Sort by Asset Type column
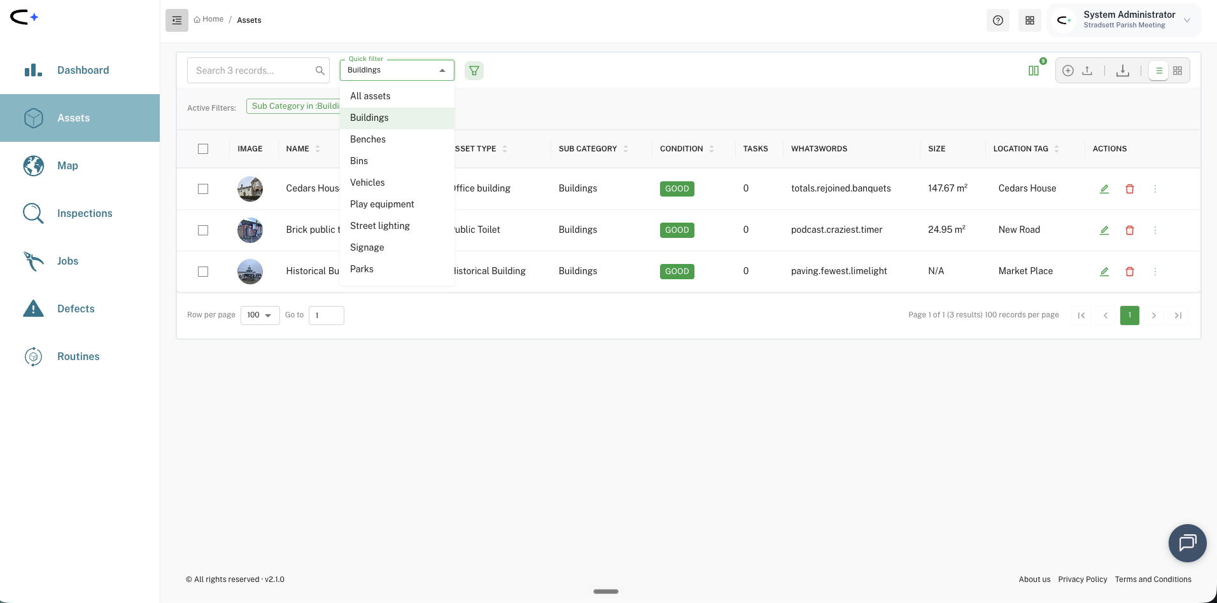Viewport: 1217px width, 603px height. click(505, 149)
